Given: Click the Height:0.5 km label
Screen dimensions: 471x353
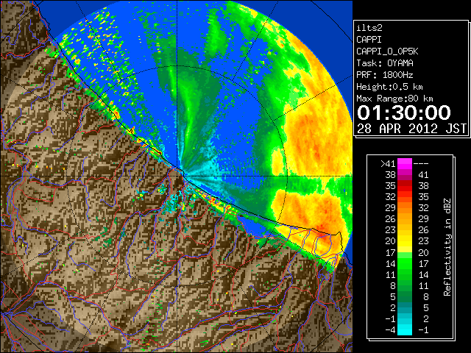Looking at the screenshot, I should [x=389, y=87].
